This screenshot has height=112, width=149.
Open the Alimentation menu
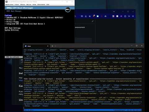[41, 5]
